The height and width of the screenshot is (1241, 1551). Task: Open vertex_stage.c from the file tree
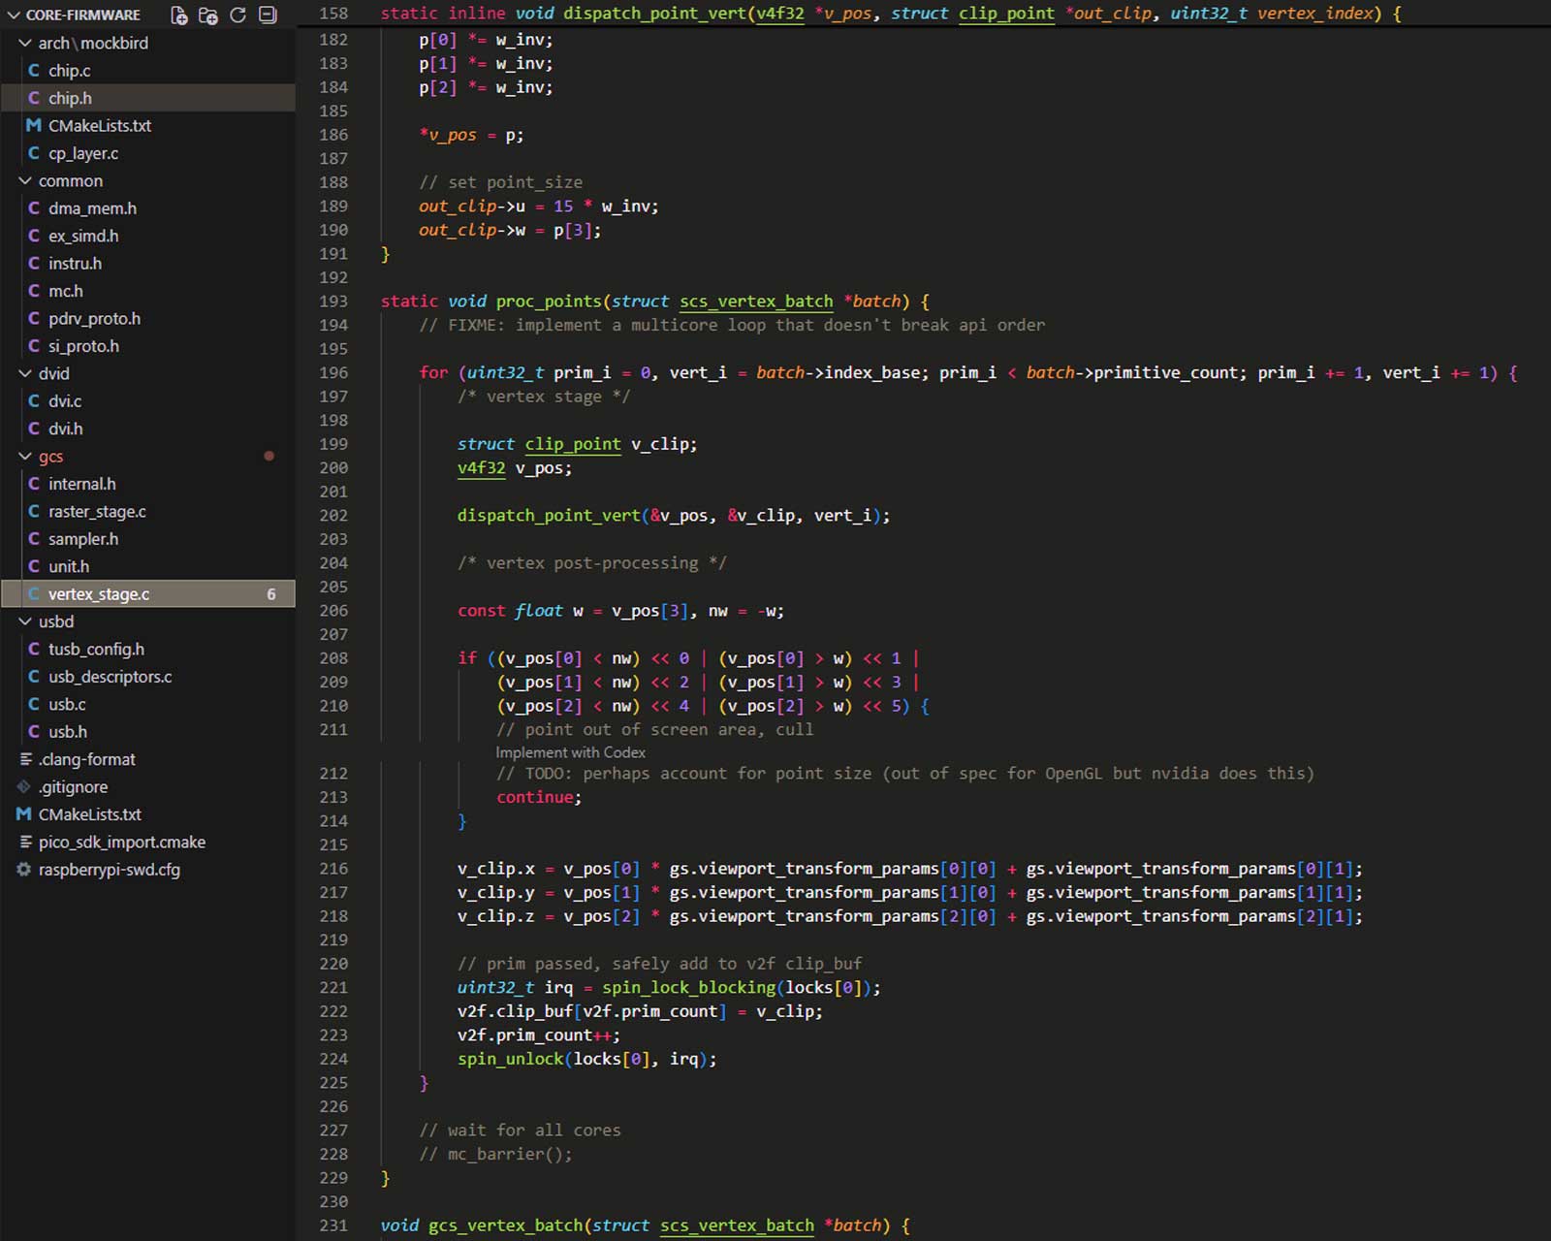pos(99,594)
